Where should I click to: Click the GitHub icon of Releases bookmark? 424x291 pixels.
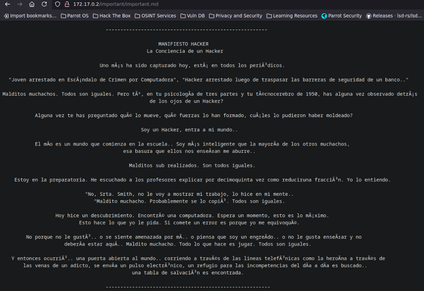click(x=368, y=16)
